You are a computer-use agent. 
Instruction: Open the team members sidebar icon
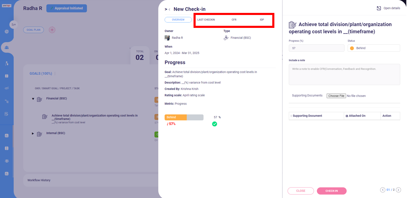point(7,47)
